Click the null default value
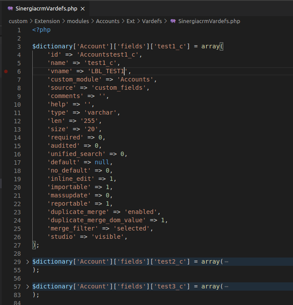This screenshot has height=305, width=293. (x=102, y=162)
